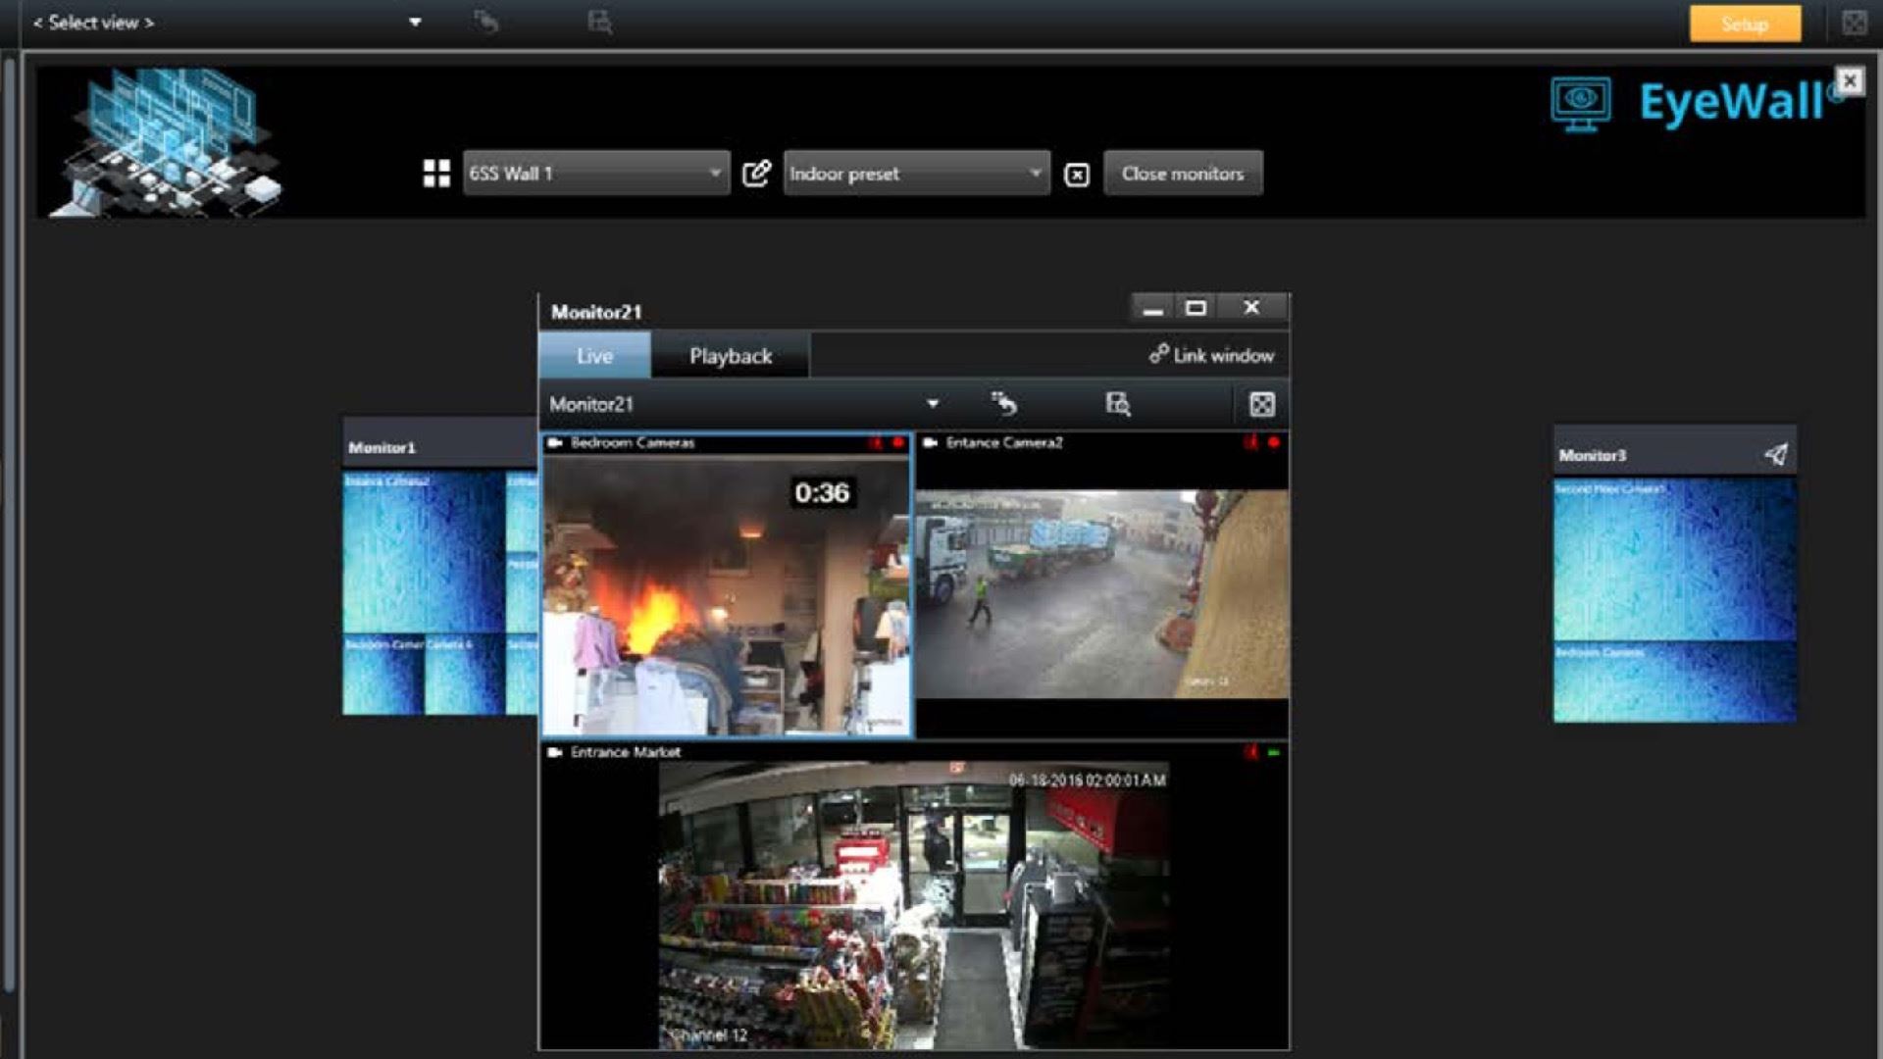Close the Monitor21 window
Viewport: 1883px width, 1059px height.
click(1251, 308)
